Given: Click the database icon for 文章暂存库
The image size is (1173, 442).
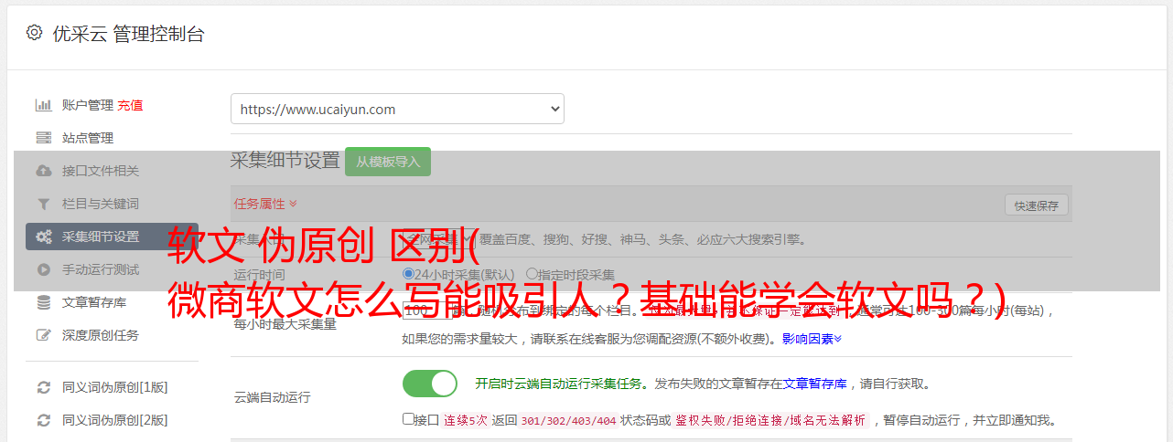Looking at the screenshot, I should pyautogui.click(x=43, y=302).
